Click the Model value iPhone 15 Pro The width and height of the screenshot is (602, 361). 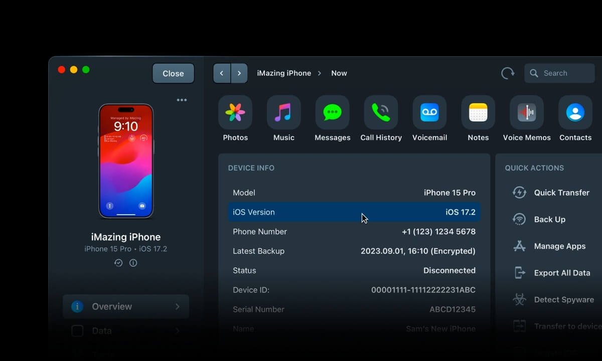click(x=449, y=193)
